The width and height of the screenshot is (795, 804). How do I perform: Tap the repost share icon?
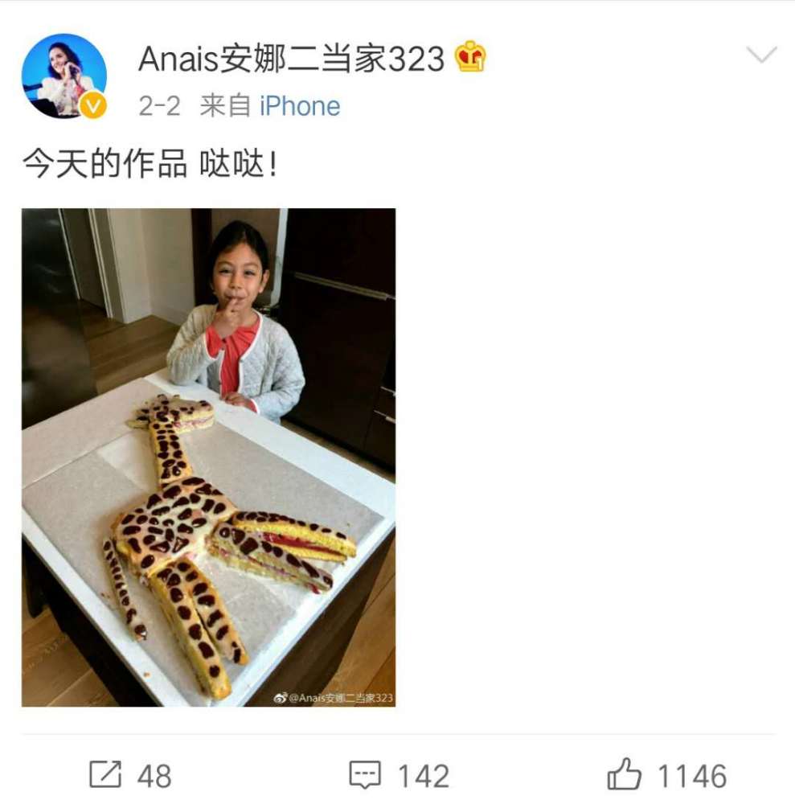pyautogui.click(x=105, y=774)
